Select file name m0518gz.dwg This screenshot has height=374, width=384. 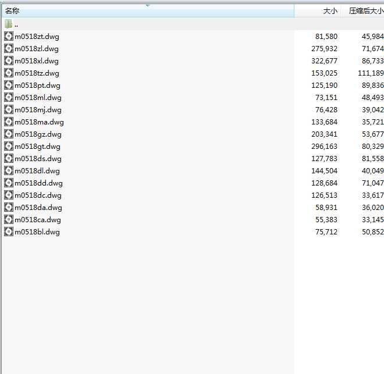click(38, 134)
